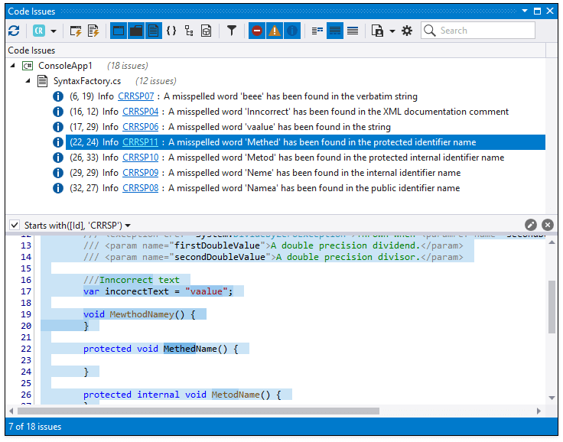The width and height of the screenshot is (563, 442).
Task: Collapse the SyntaxFactory.cs tree node
Action: [28, 81]
